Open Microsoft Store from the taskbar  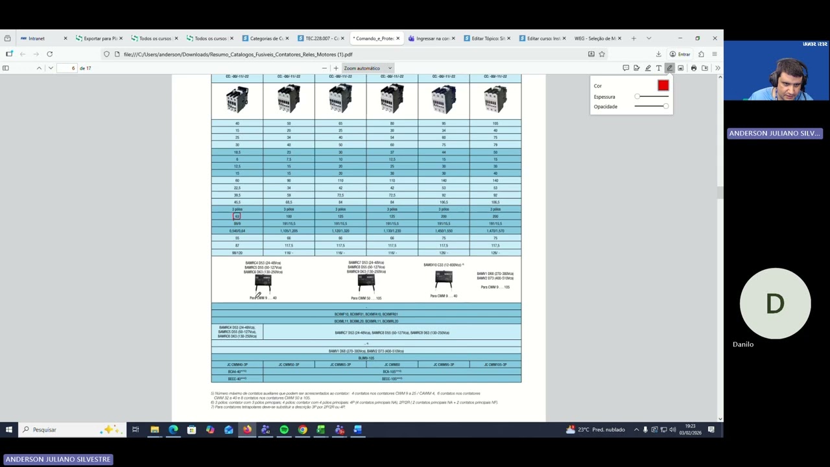(191, 429)
